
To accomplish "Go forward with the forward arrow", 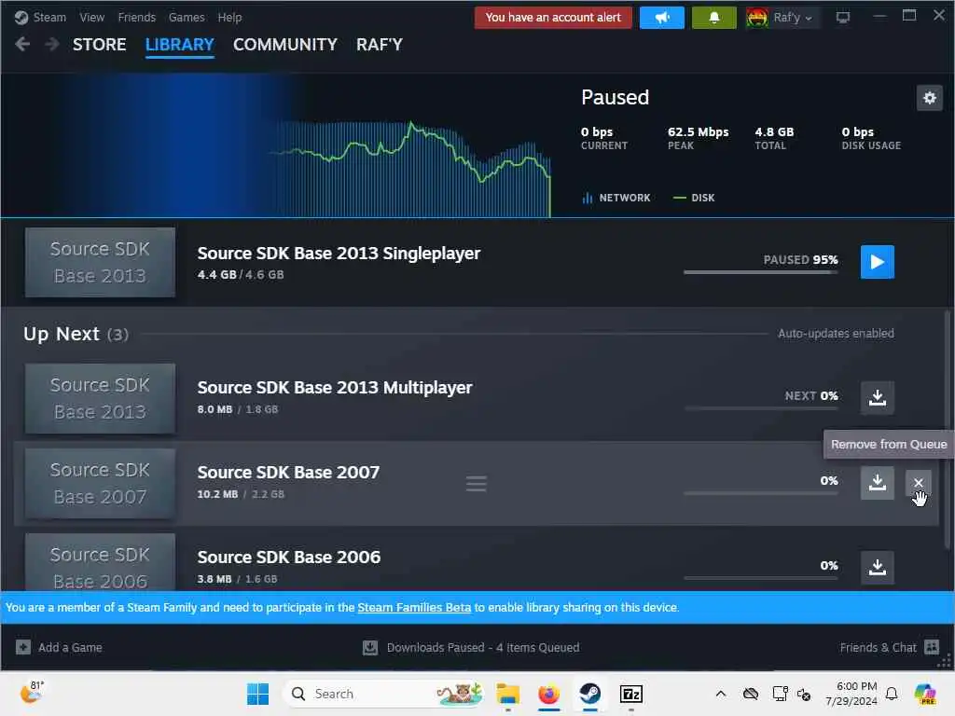I will [52, 44].
